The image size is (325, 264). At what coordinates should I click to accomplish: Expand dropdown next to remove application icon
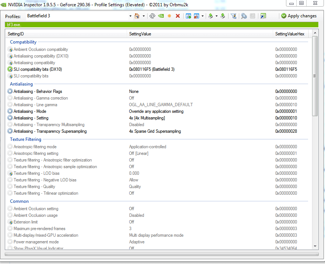point(202,16)
